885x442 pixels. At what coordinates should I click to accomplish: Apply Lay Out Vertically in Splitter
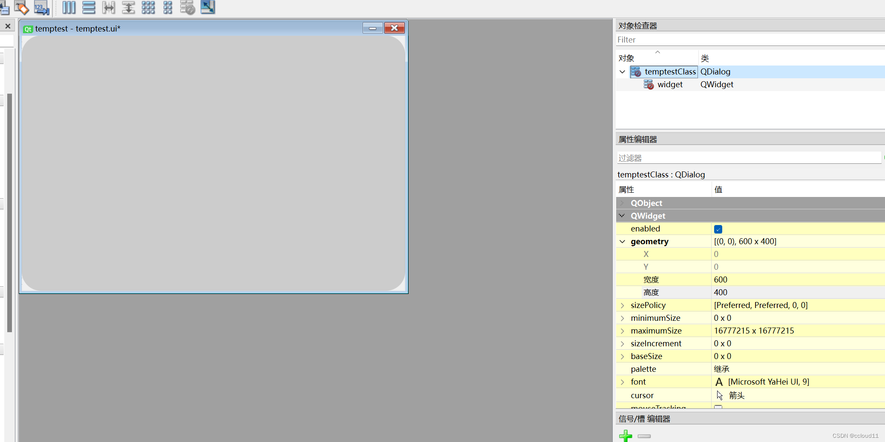pyautogui.click(x=128, y=8)
